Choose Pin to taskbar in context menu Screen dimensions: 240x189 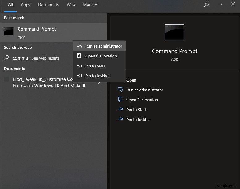coord(99,76)
